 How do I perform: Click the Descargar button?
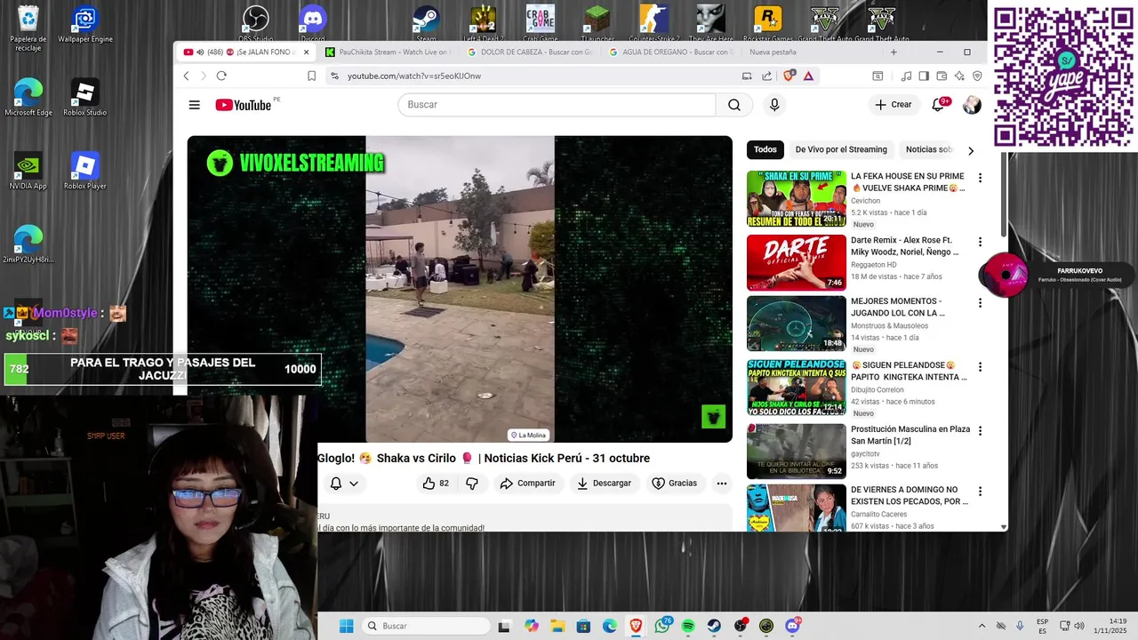pyautogui.click(x=604, y=484)
